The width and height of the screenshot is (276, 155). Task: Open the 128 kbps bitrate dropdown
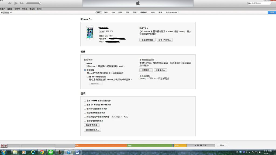coord(117,117)
